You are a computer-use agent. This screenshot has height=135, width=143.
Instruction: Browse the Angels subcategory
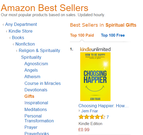click(31, 70)
